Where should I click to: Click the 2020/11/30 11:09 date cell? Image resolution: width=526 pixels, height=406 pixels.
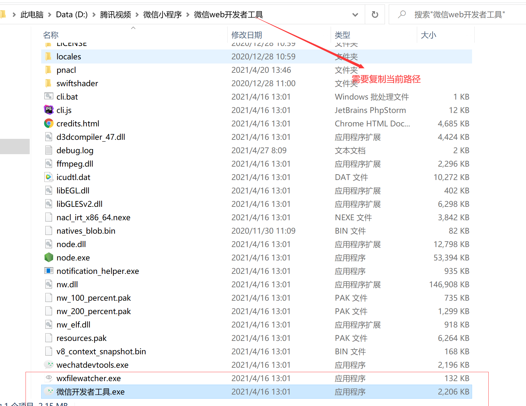263,231
